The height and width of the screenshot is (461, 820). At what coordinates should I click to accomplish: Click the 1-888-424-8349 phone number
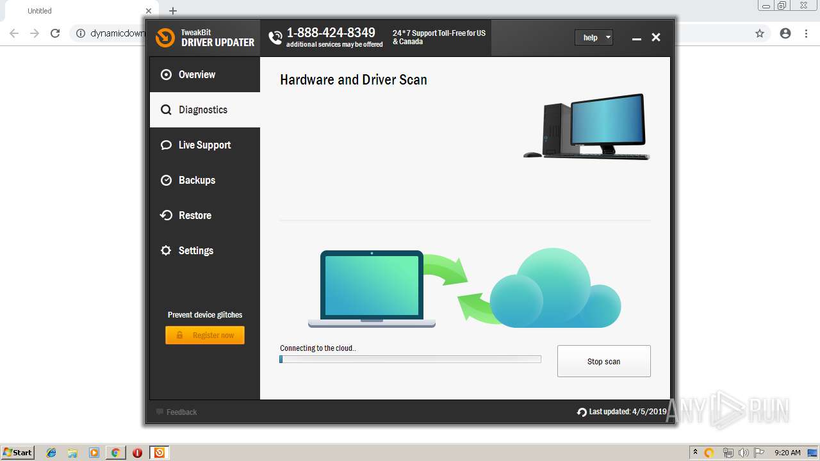pyautogui.click(x=331, y=33)
